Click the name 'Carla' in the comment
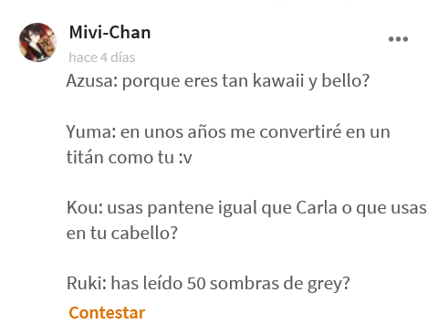The height and width of the screenshot is (334, 438). pos(317,208)
